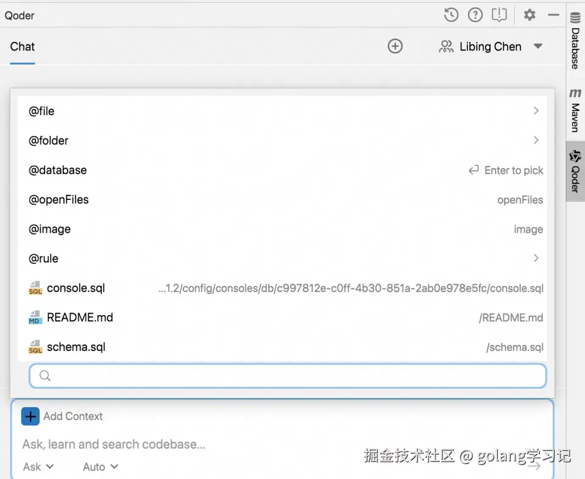Click the Qoder logo icon in sidebar
This screenshot has height=479, width=585.
click(x=575, y=156)
